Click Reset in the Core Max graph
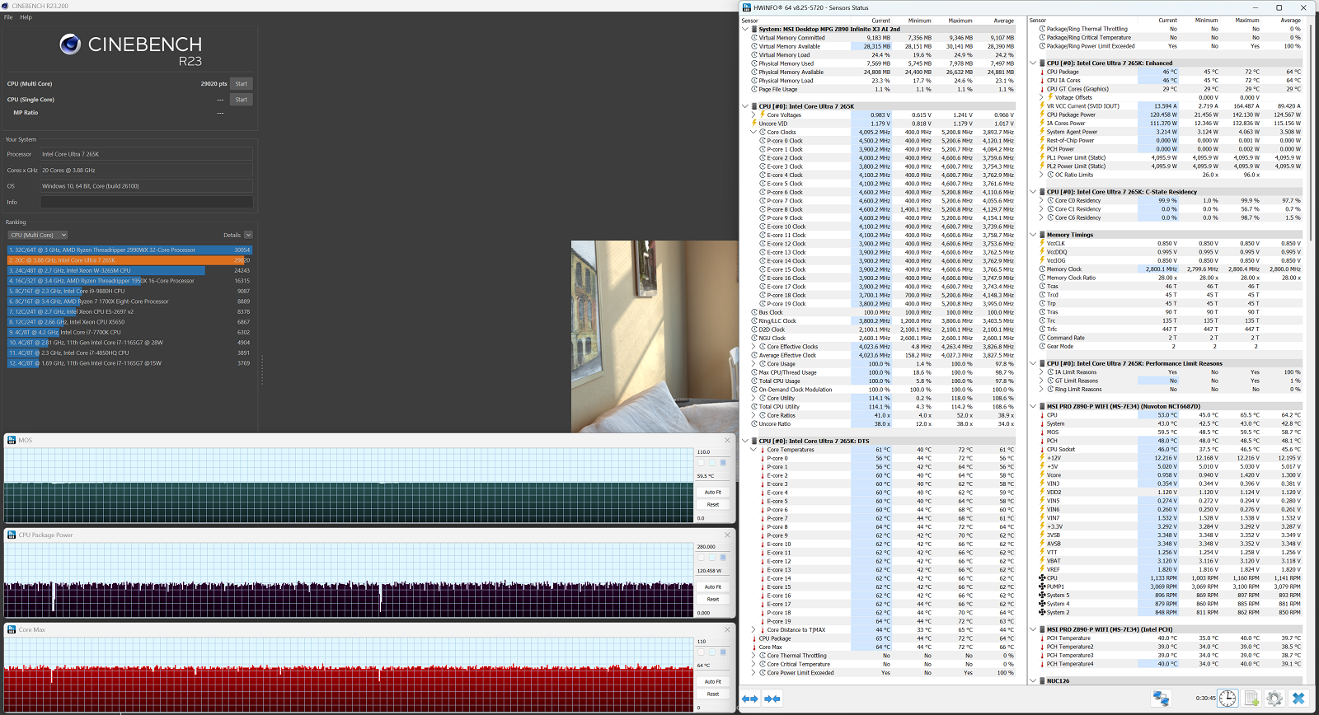Viewport: 1319px width, 715px height. coord(713,694)
